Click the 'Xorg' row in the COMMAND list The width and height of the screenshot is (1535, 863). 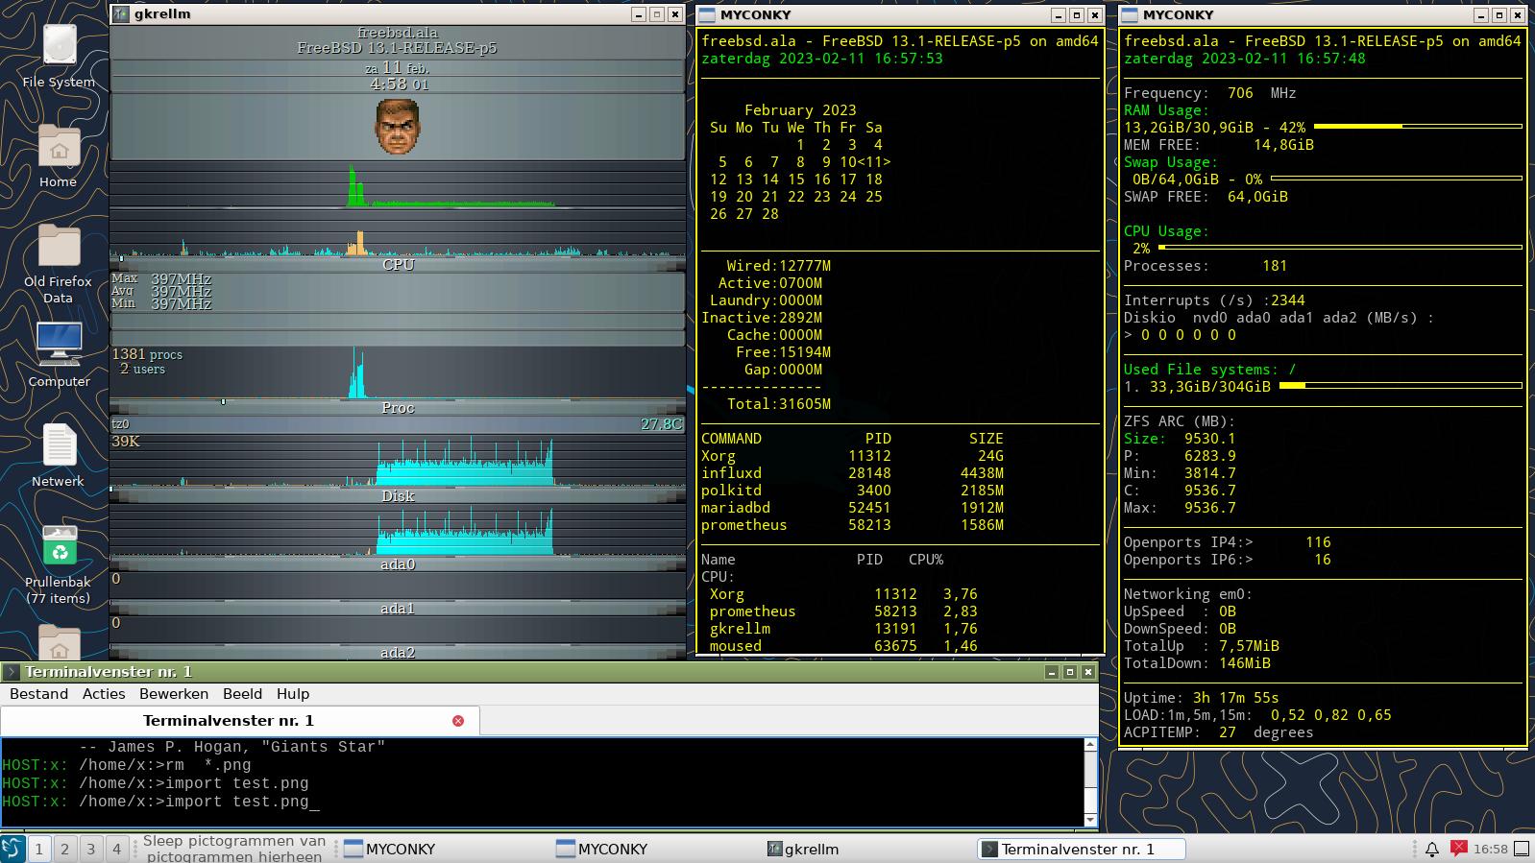(852, 456)
